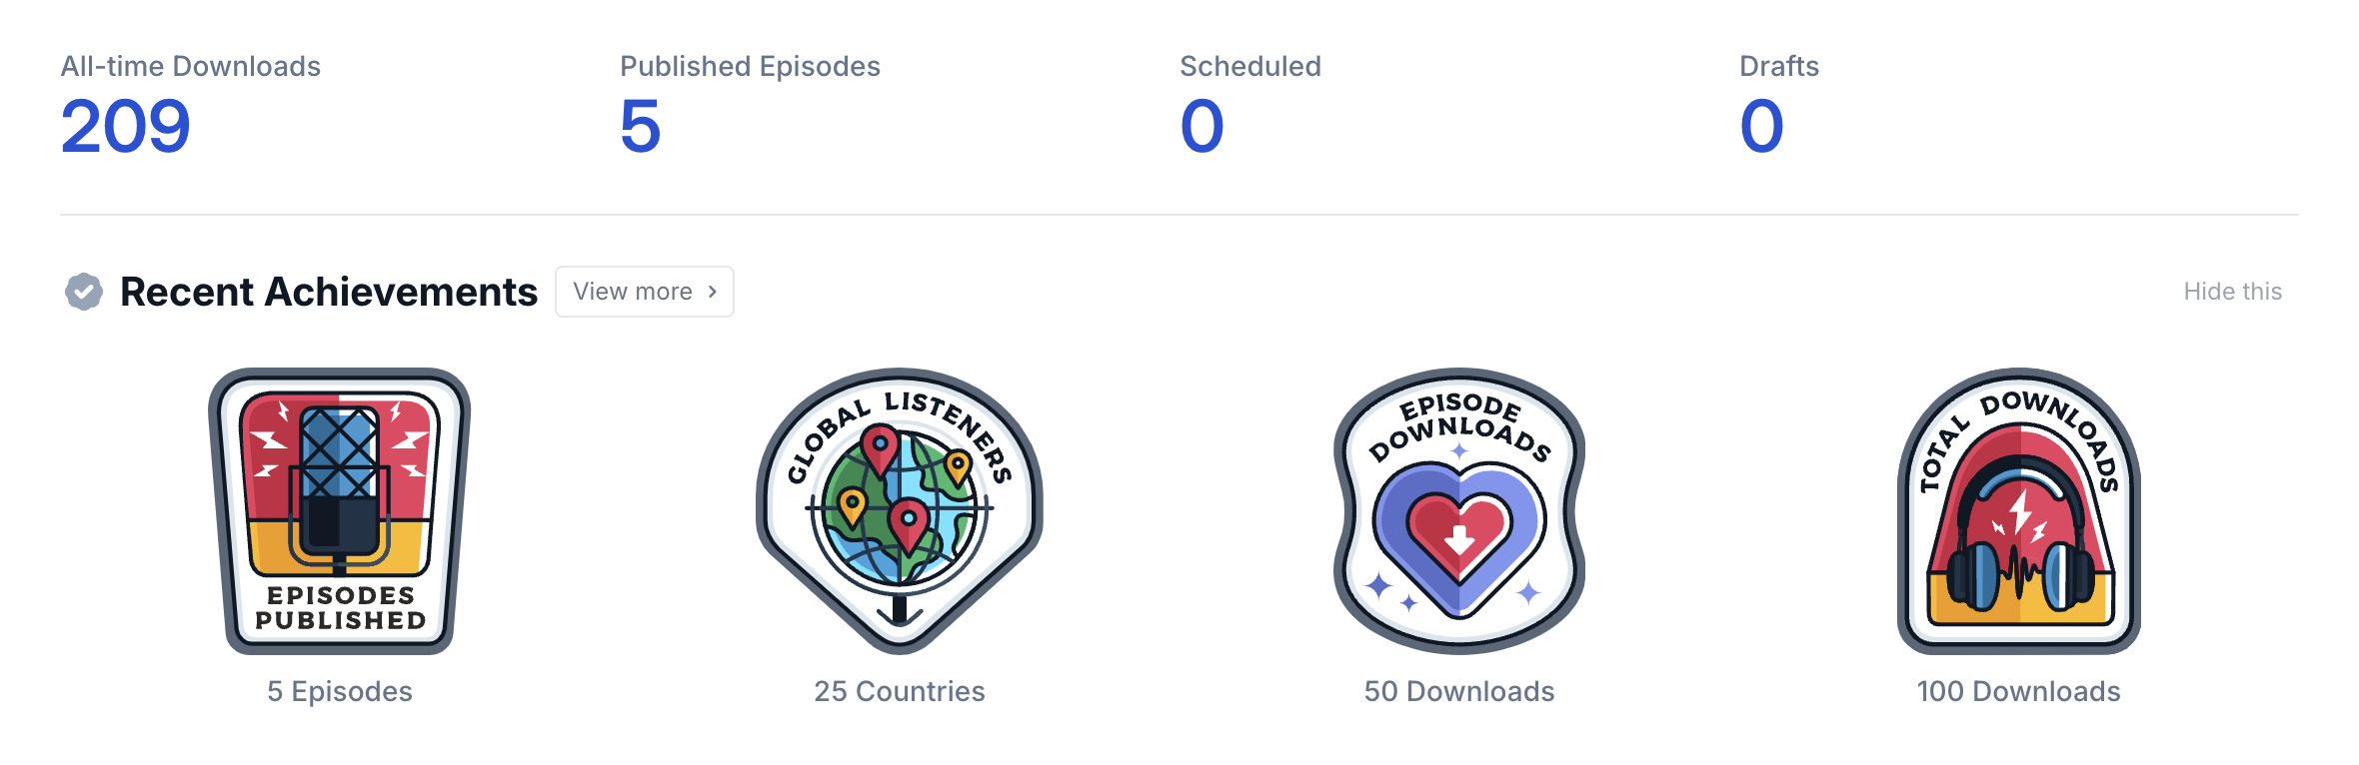This screenshot has height=765, width=2359.
Task: Select the 100 Downloads label
Action: coord(2019,691)
